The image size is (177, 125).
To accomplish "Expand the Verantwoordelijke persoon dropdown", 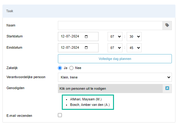I will [x=115, y=77].
